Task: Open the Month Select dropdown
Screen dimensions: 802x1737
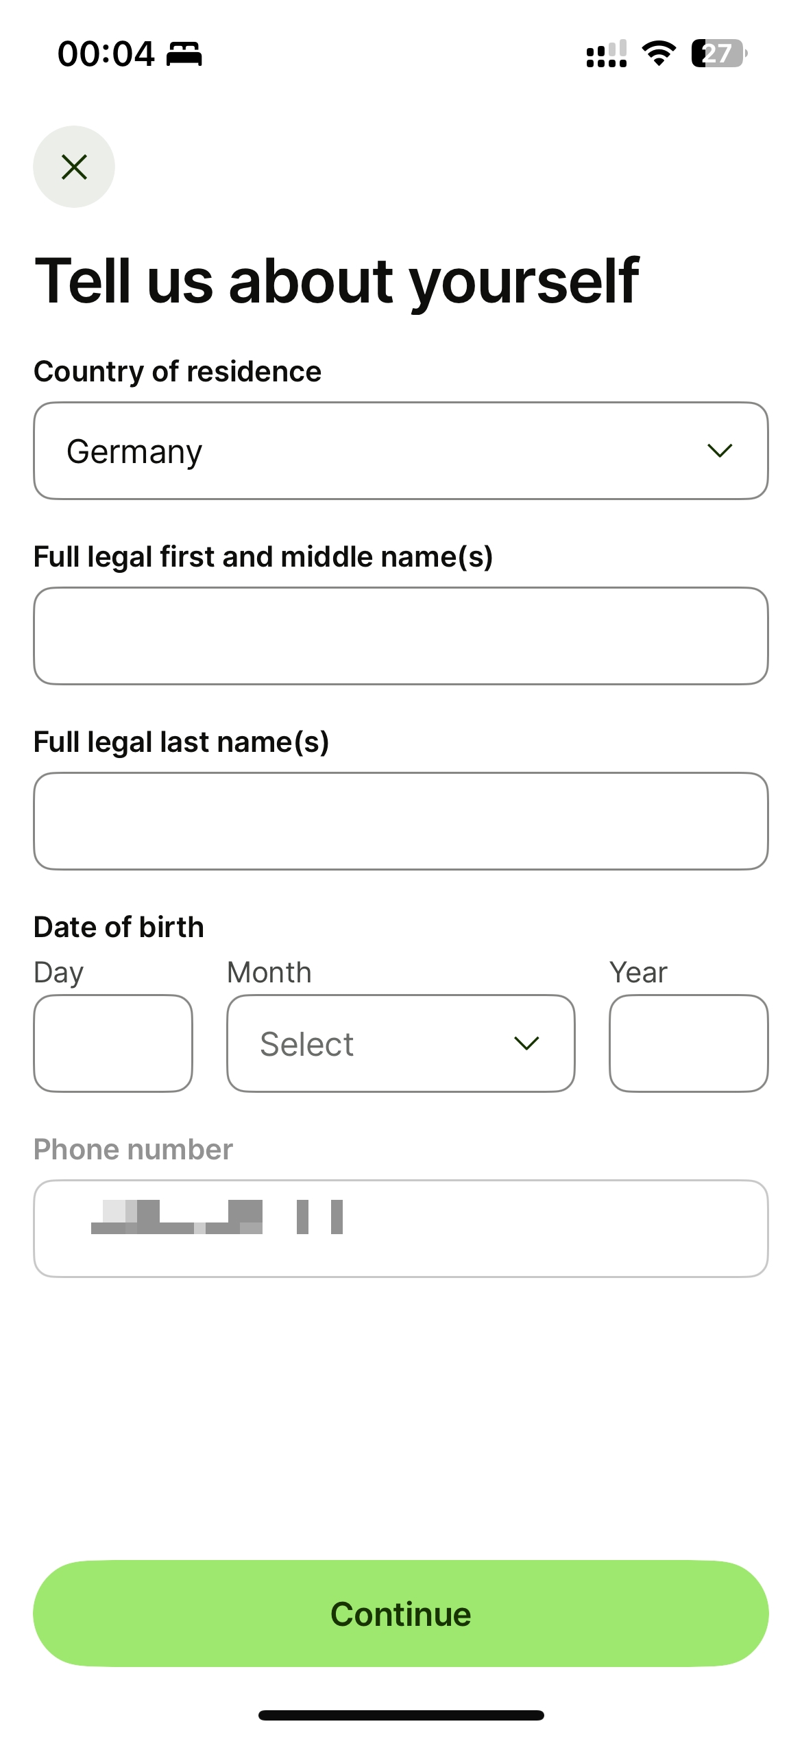Action: (401, 1043)
